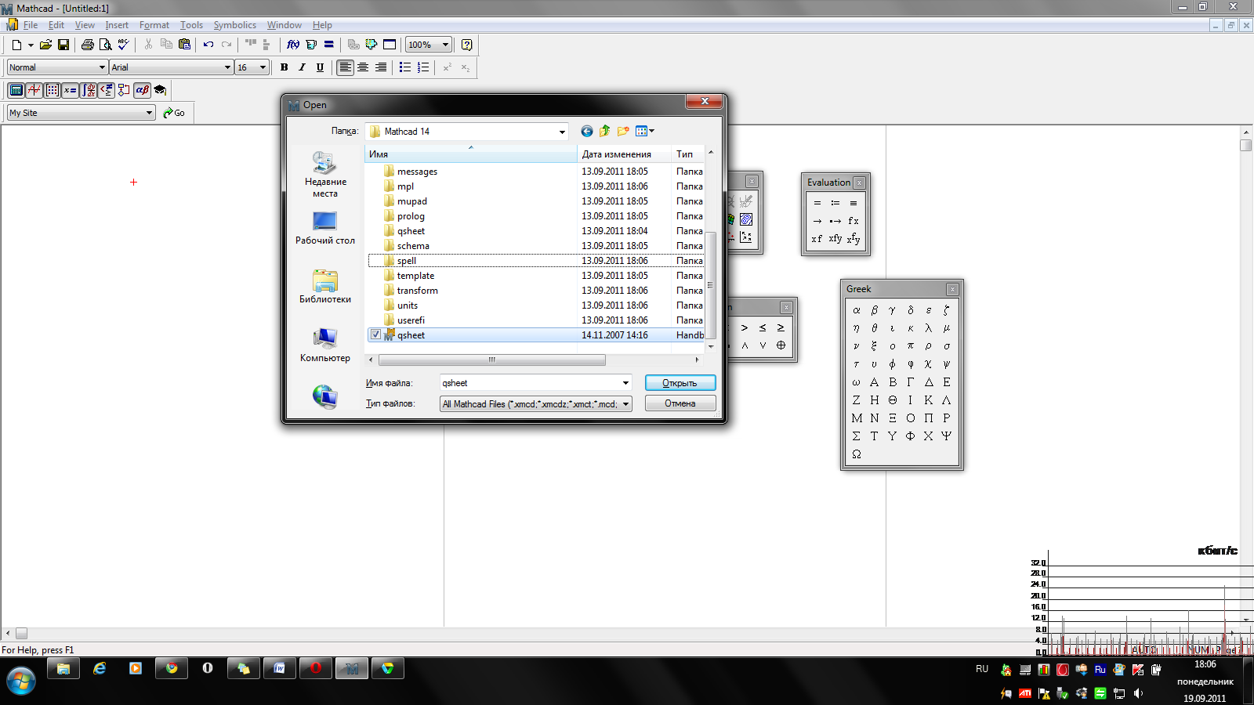This screenshot has height=705, width=1254.
Task: Open the Format menu
Action: 154,25
